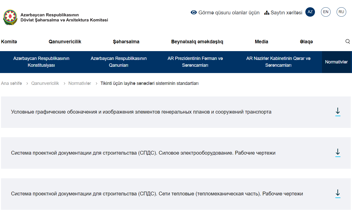The width and height of the screenshot is (352, 210).
Task: Open the Komitə menu
Action: (9, 42)
